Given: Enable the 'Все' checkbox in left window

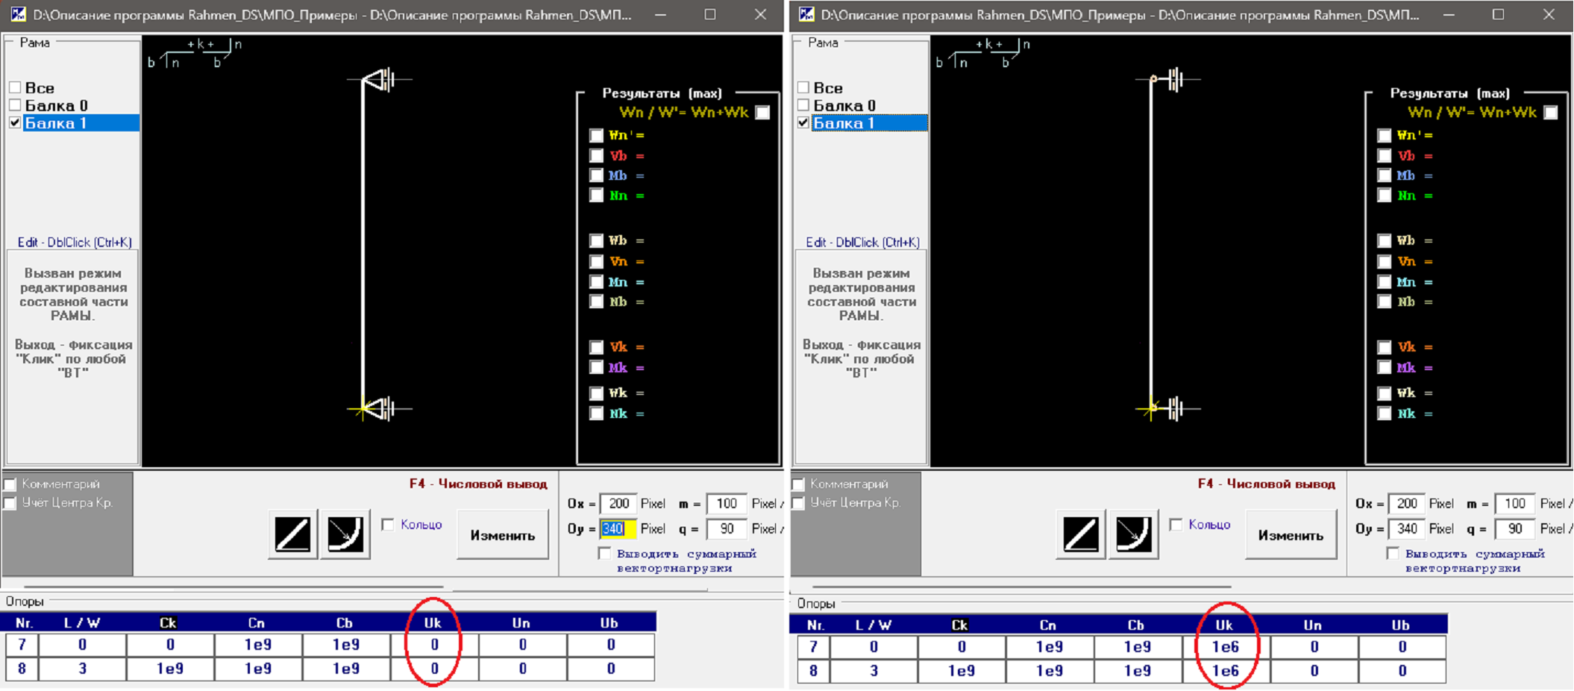Looking at the screenshot, I should [x=16, y=88].
